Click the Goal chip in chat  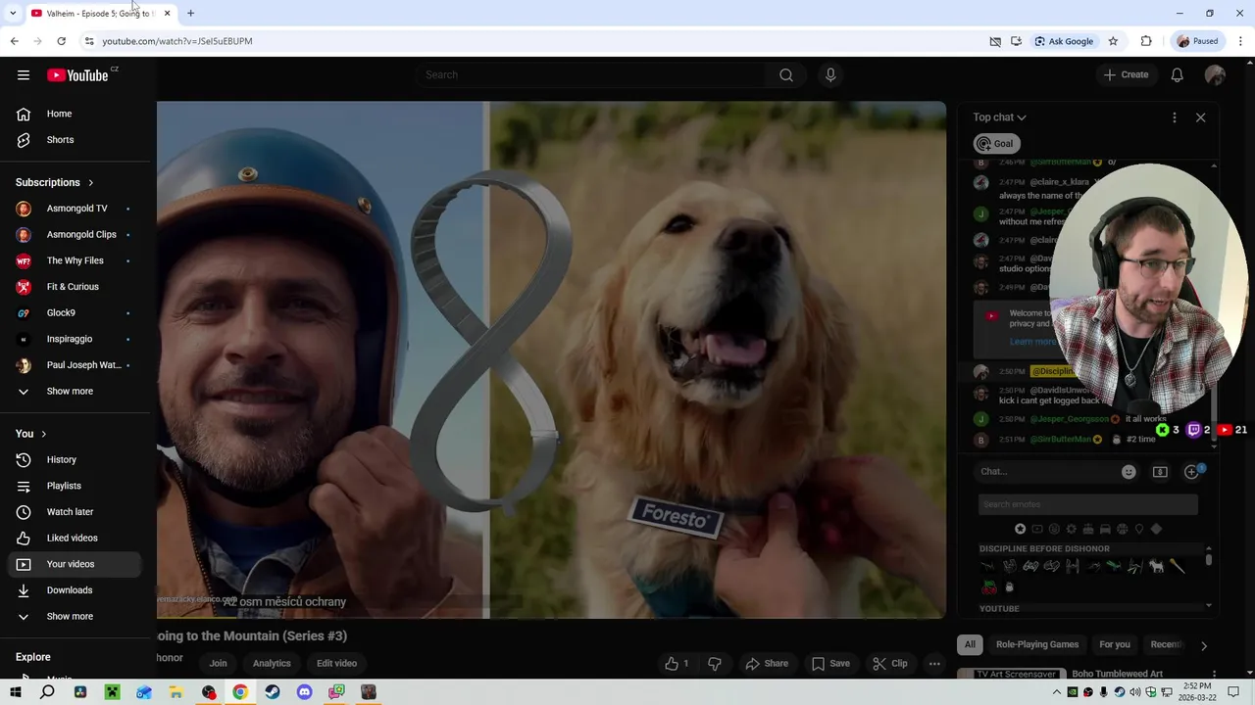(x=996, y=144)
